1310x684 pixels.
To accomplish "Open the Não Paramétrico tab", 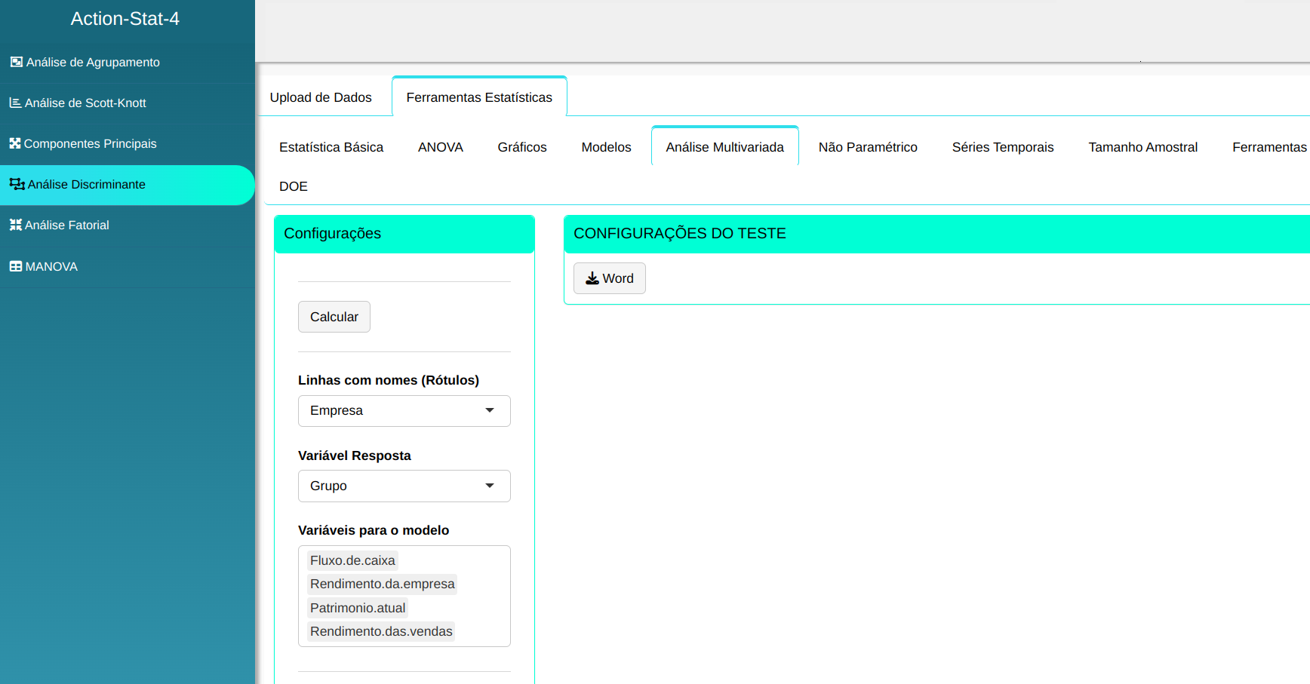I will pos(868,147).
